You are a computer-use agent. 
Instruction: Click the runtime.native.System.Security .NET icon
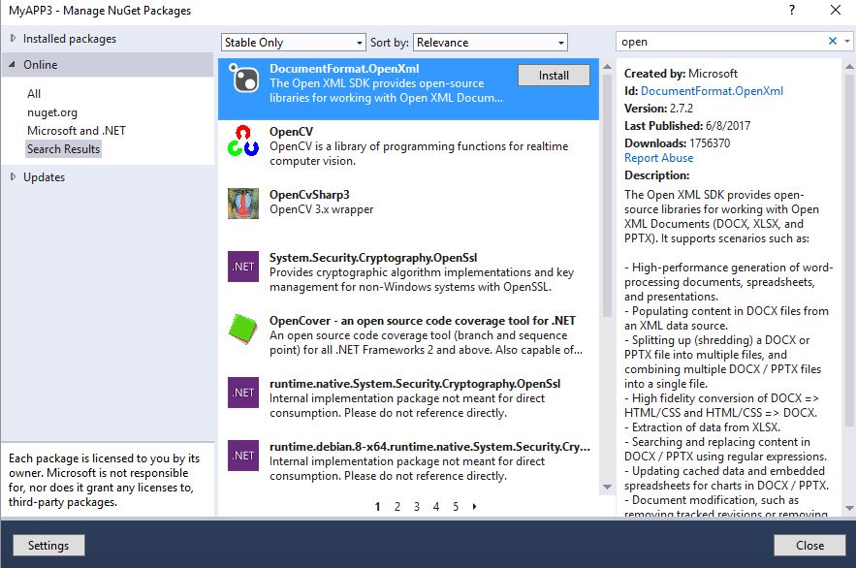(243, 393)
